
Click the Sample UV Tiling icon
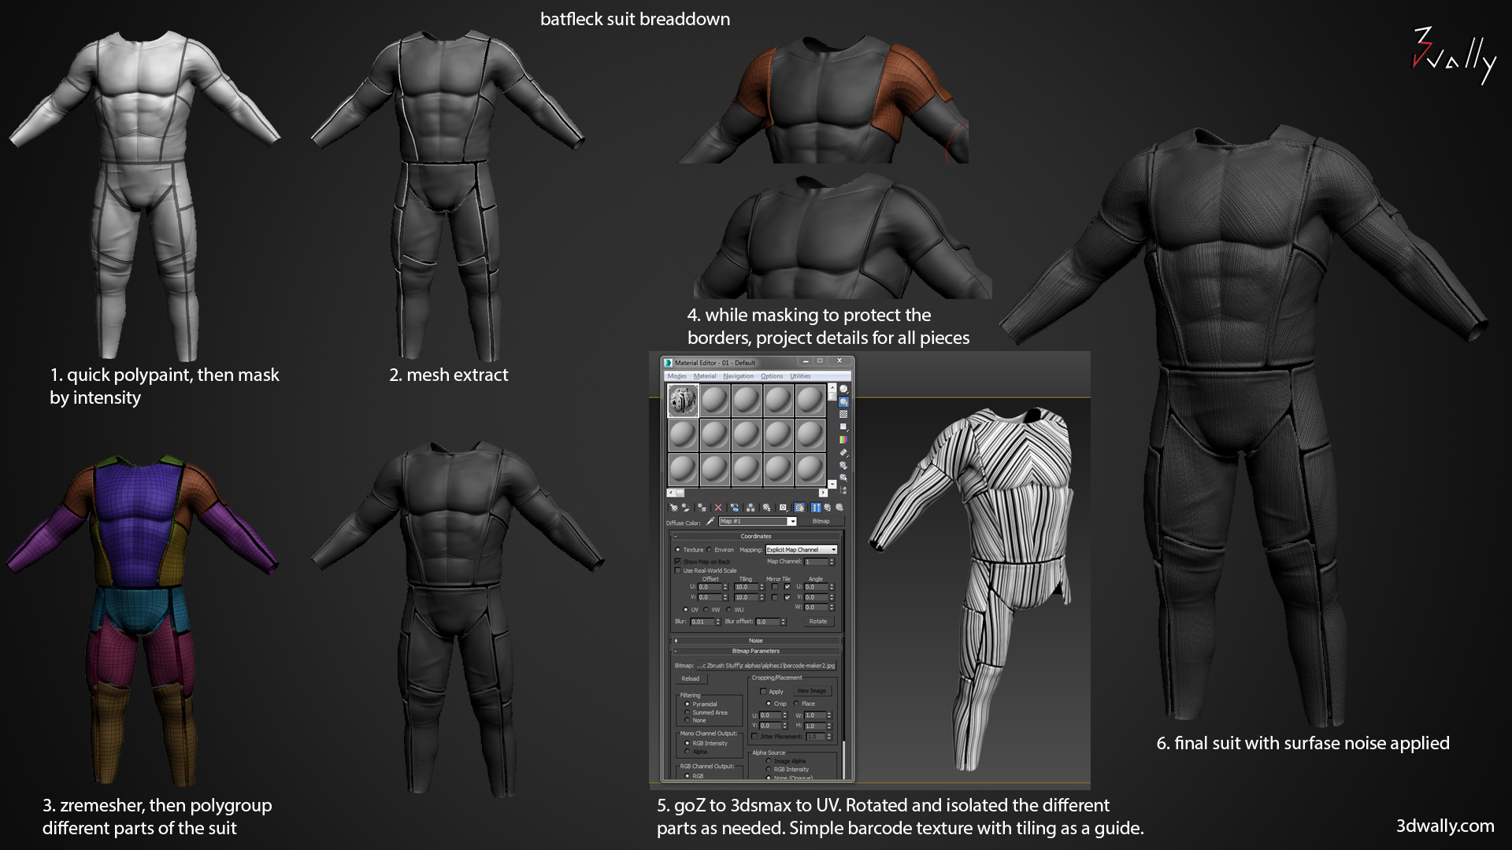coord(843,427)
